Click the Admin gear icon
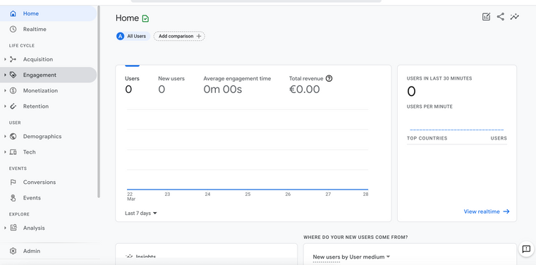Screen dimensions: 536x265 (13, 251)
